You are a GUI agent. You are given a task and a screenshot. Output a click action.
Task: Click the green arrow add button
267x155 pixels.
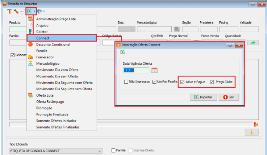pos(253,43)
